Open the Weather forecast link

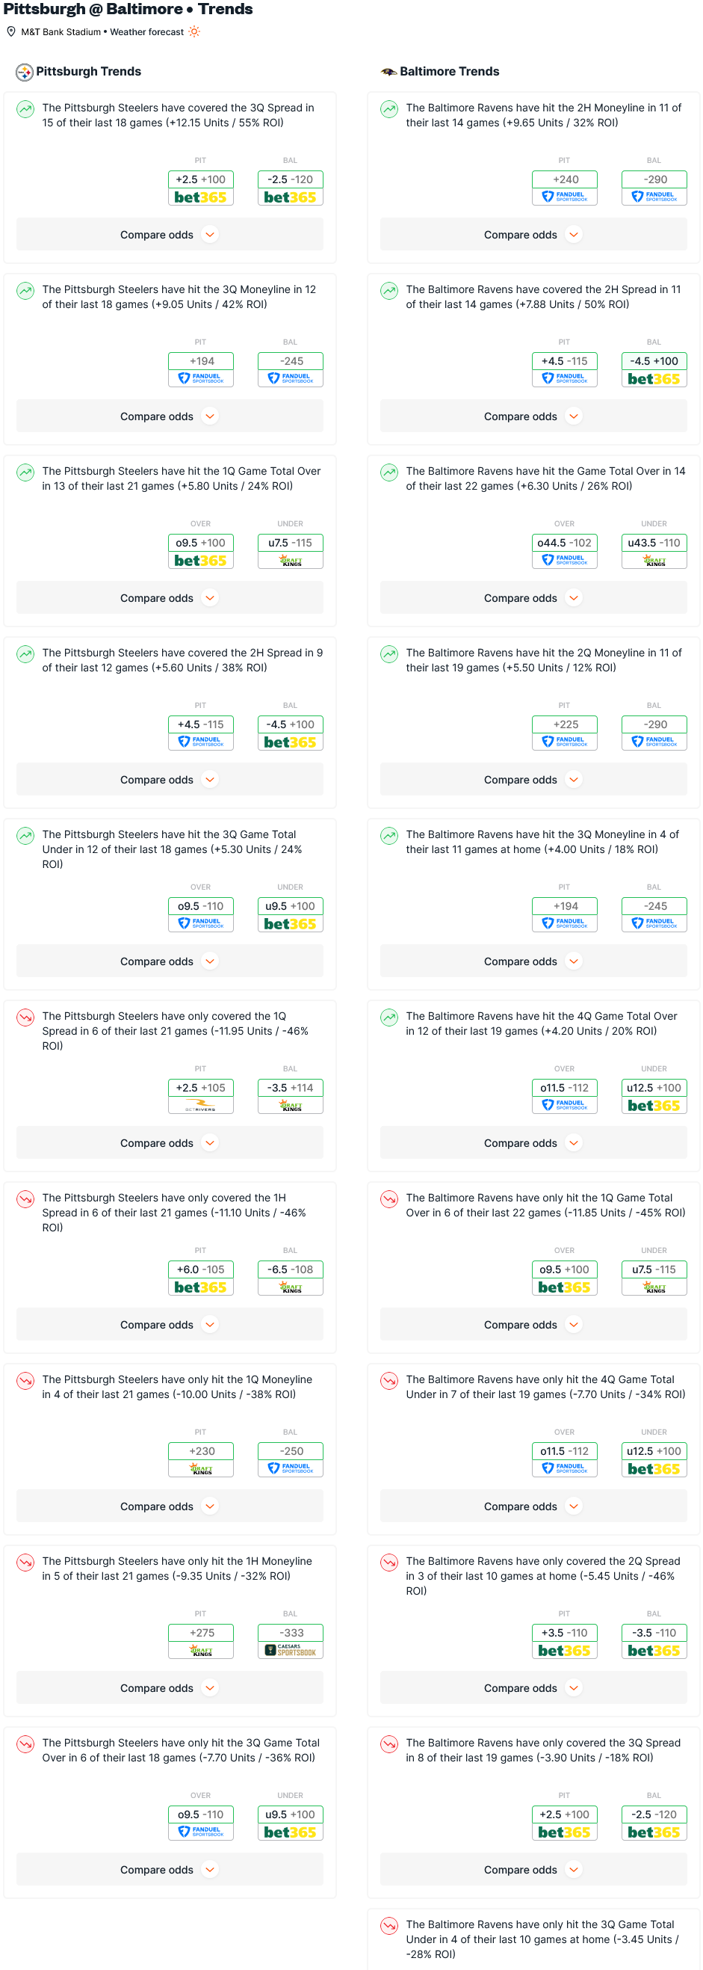point(146,32)
